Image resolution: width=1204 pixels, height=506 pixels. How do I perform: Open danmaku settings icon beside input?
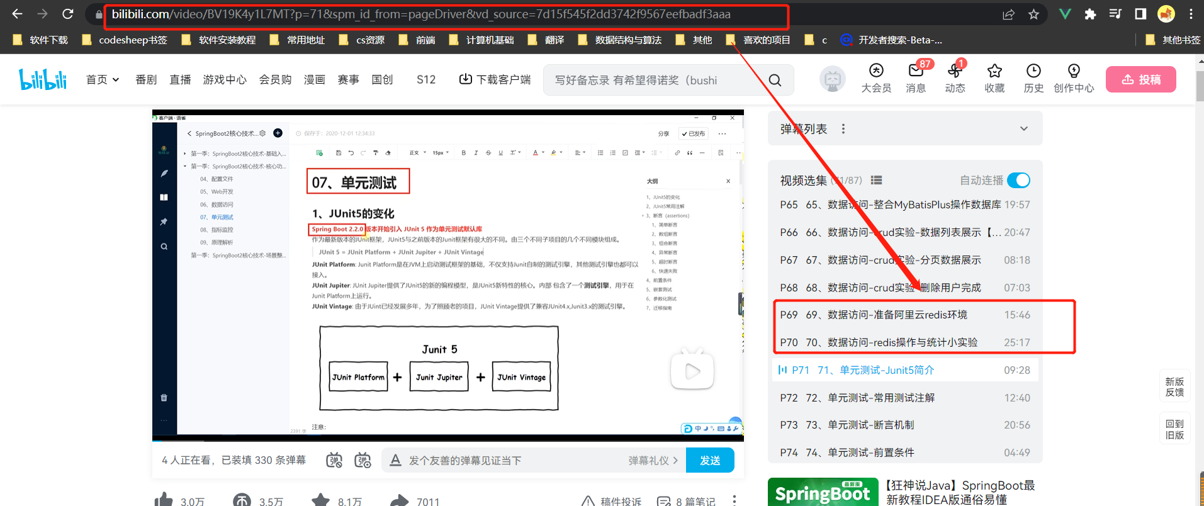pos(363,460)
